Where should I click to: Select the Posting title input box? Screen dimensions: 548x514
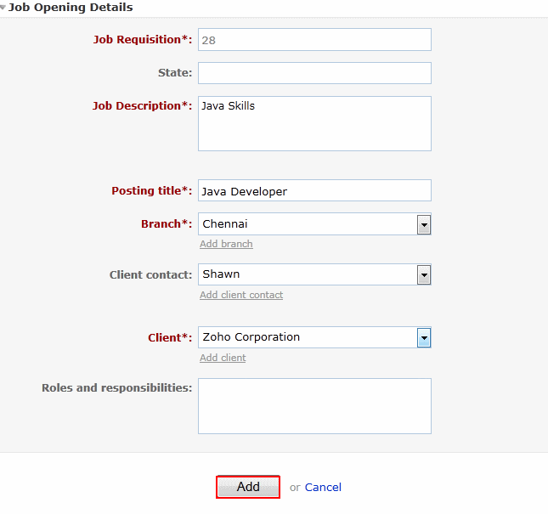click(314, 191)
